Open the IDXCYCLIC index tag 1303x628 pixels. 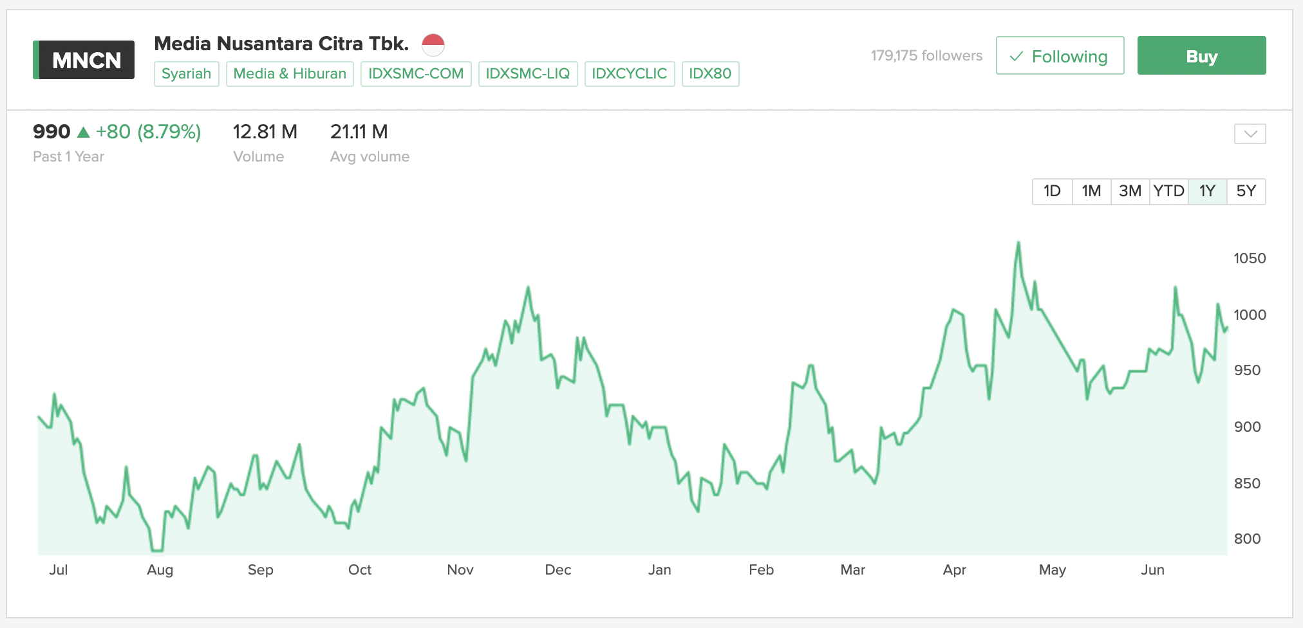[630, 74]
